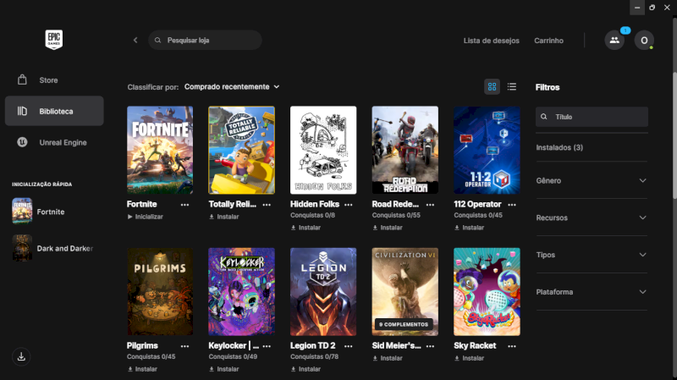This screenshot has height=380, width=677.
Task: Click Instalar under Road Redemption
Action: [388, 228]
